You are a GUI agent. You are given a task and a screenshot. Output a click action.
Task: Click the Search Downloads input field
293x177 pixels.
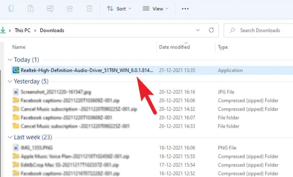pyautogui.click(x=260, y=30)
